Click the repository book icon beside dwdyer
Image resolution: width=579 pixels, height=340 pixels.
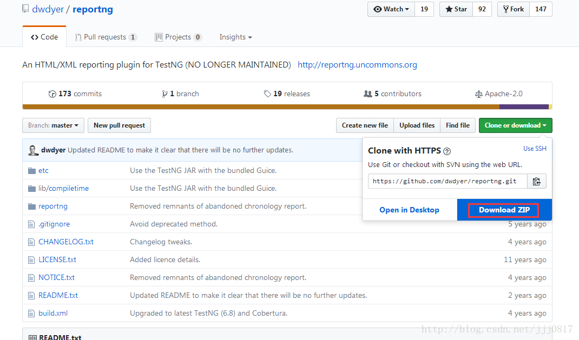25,9
